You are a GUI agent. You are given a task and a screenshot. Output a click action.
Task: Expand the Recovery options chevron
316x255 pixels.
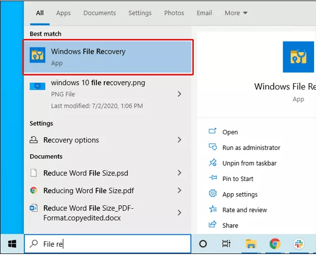180,140
